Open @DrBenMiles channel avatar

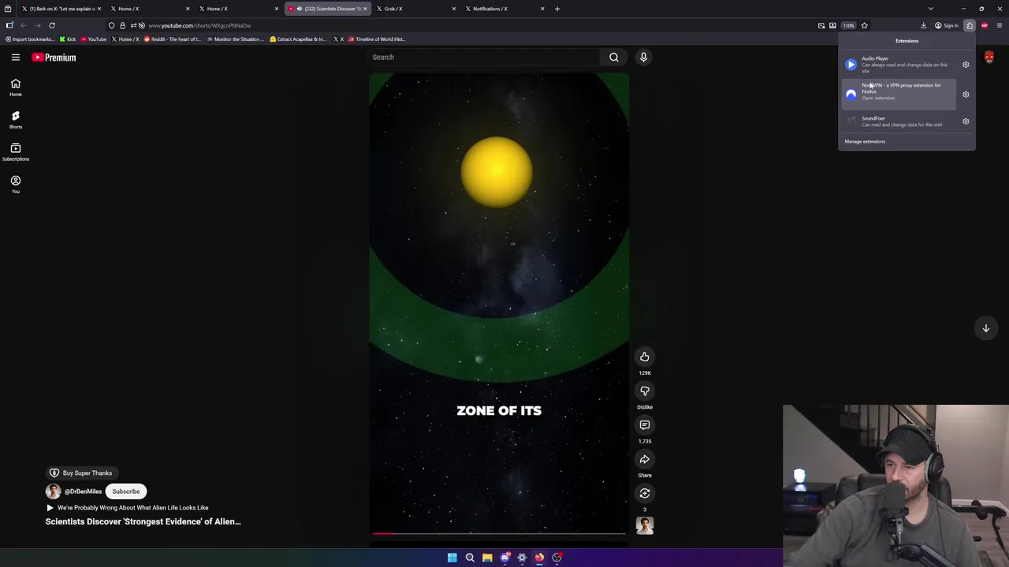pos(53,491)
